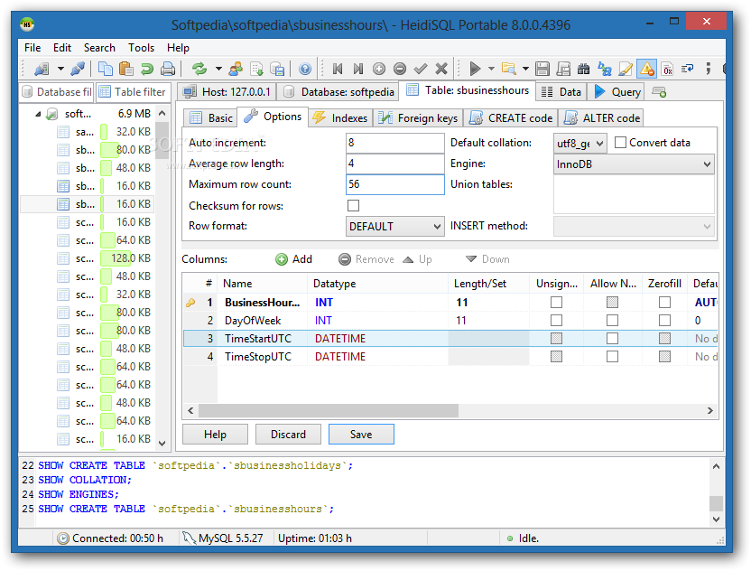751x571 pixels.
Task: Click the Copy toolbar icon
Action: 105,69
